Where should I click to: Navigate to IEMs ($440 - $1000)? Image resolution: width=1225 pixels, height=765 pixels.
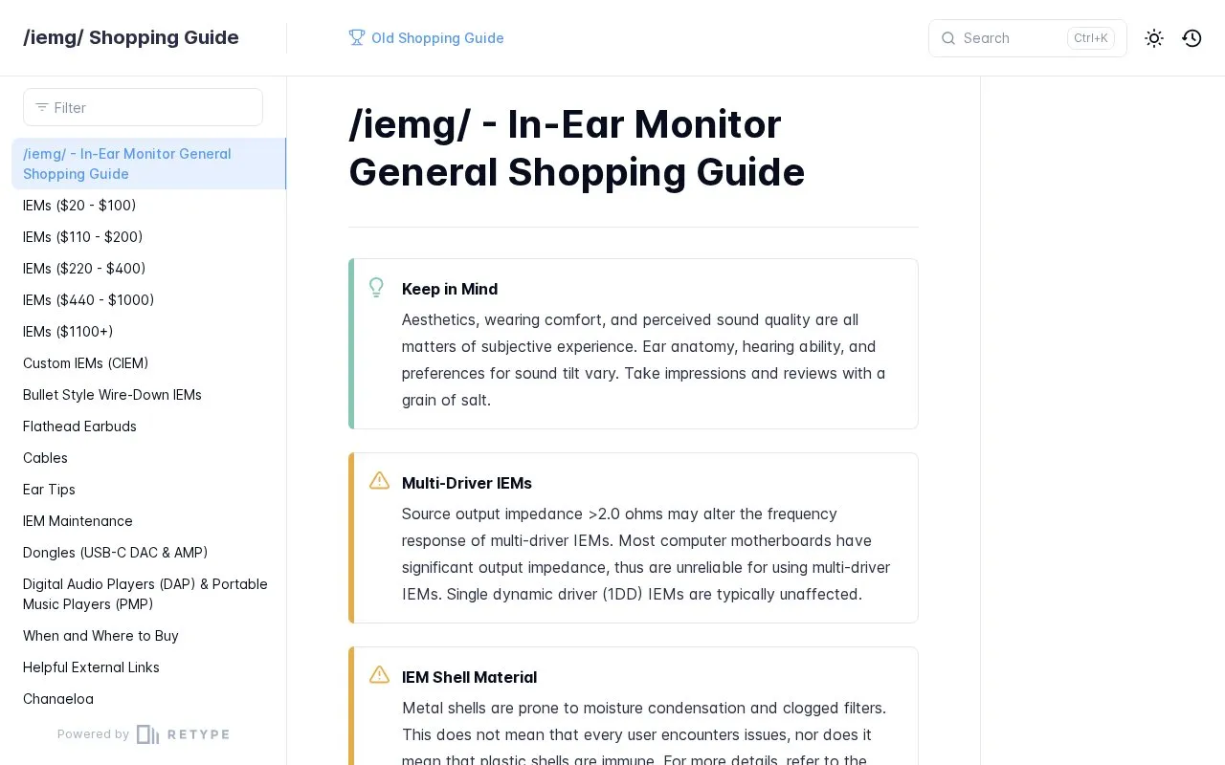pos(89,300)
